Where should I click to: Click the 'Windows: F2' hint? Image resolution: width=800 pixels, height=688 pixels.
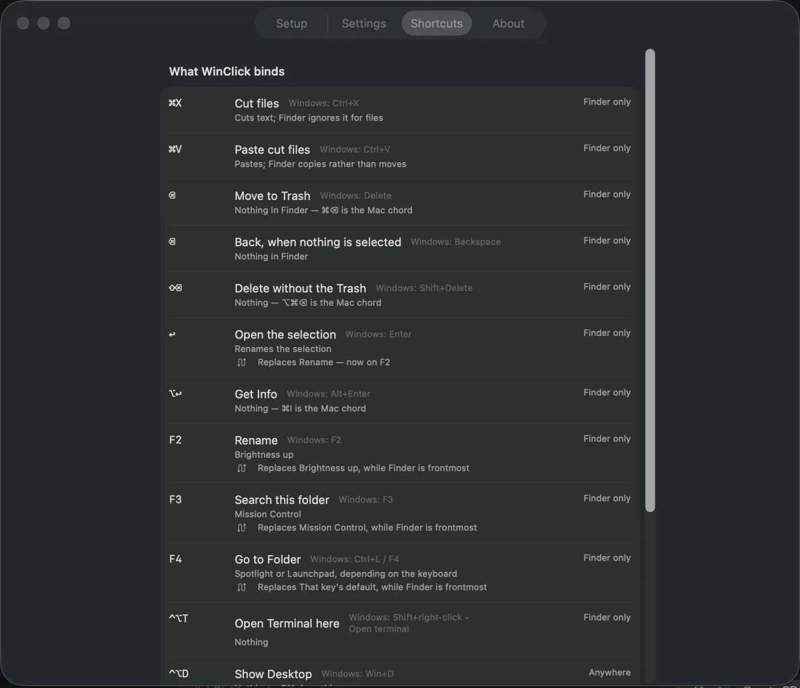tap(314, 441)
